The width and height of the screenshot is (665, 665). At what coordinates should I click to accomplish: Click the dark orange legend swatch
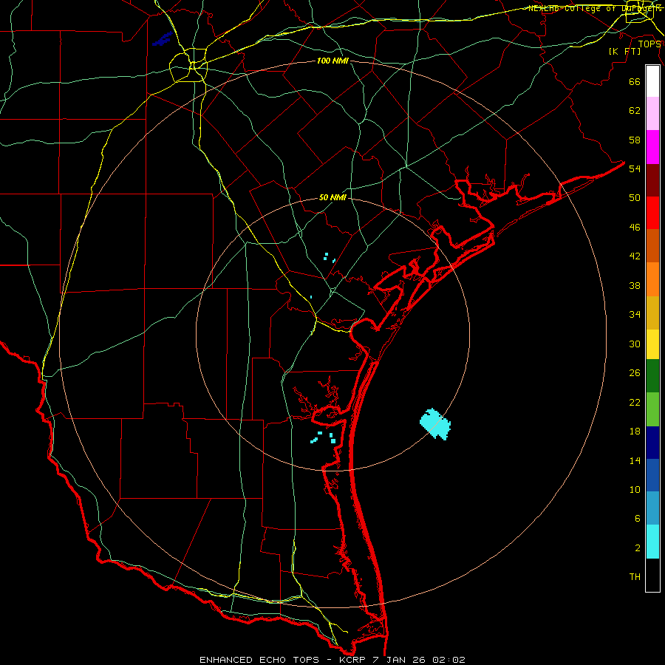(652, 245)
